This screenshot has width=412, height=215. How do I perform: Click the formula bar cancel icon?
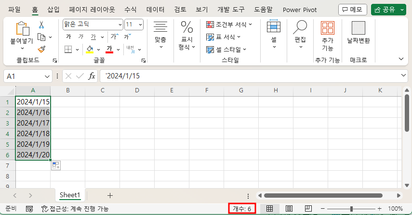coord(68,76)
